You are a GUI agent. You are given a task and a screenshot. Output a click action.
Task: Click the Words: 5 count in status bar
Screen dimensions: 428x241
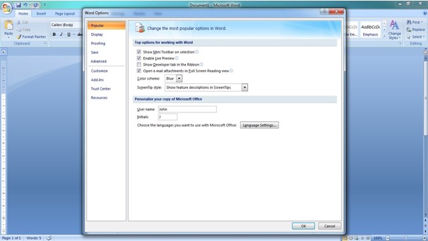click(34, 238)
